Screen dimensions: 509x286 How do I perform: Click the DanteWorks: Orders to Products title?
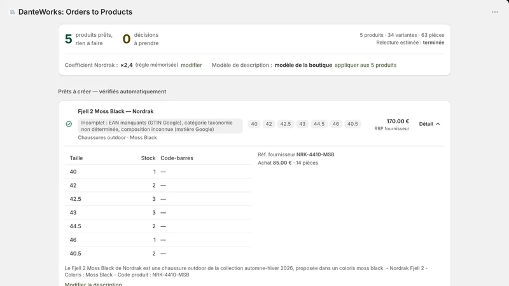(x=75, y=12)
